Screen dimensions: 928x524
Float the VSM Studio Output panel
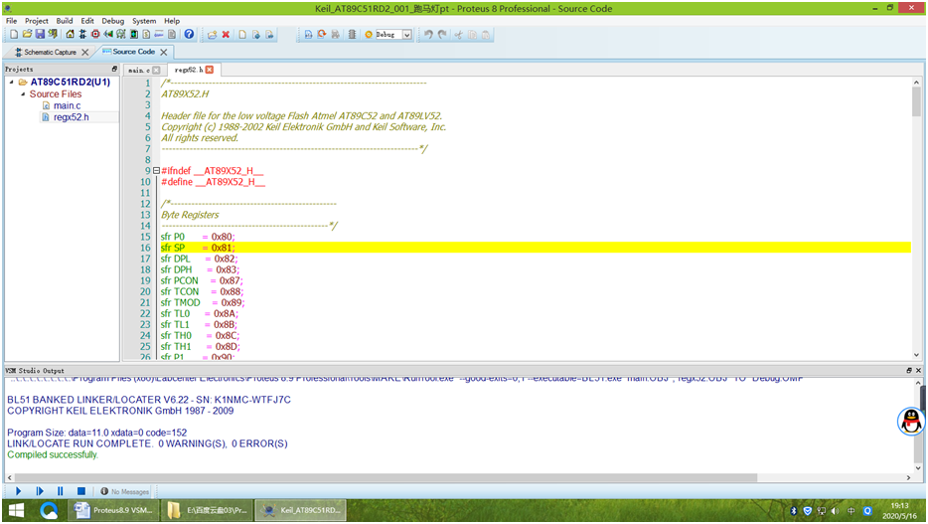[x=909, y=371]
